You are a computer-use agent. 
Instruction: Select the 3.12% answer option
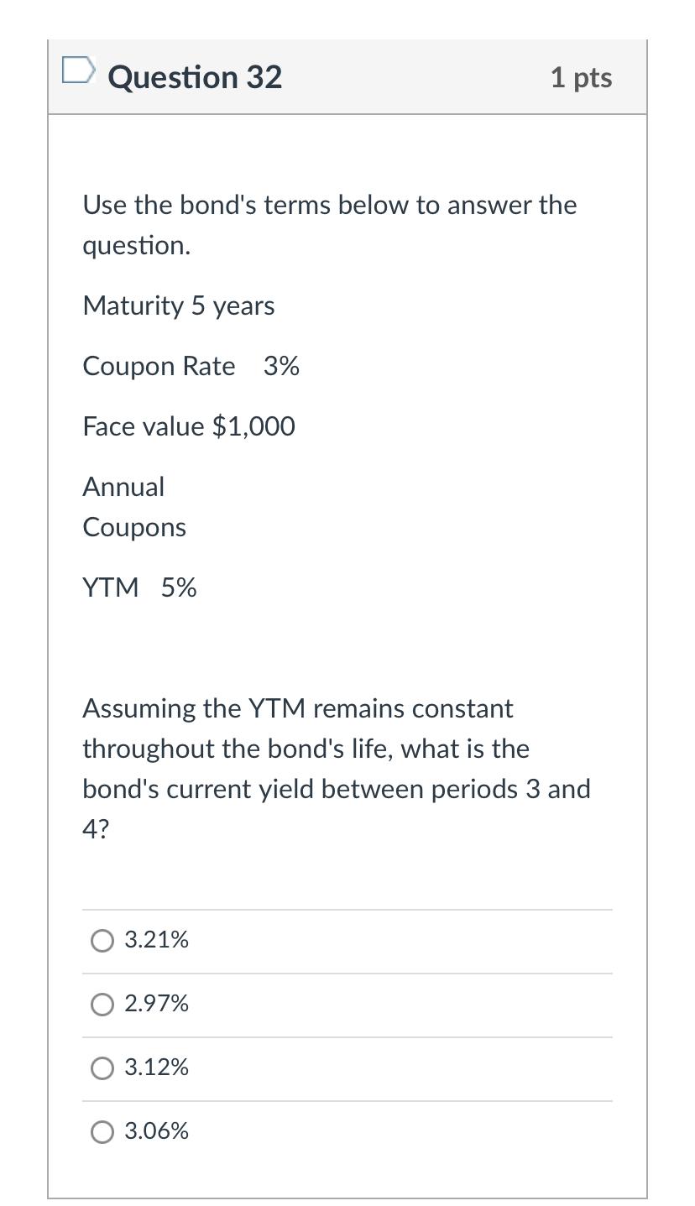click(x=102, y=1068)
